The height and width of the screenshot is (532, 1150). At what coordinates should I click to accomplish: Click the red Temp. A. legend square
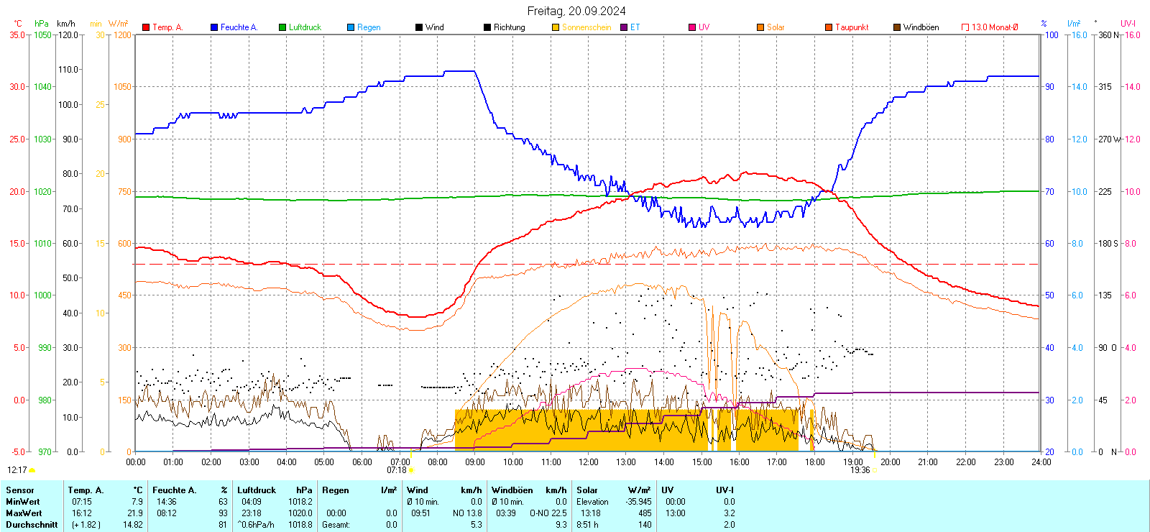146,27
